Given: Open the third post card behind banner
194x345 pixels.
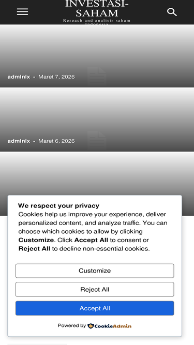Looking at the screenshot, I should tap(97, 174).
